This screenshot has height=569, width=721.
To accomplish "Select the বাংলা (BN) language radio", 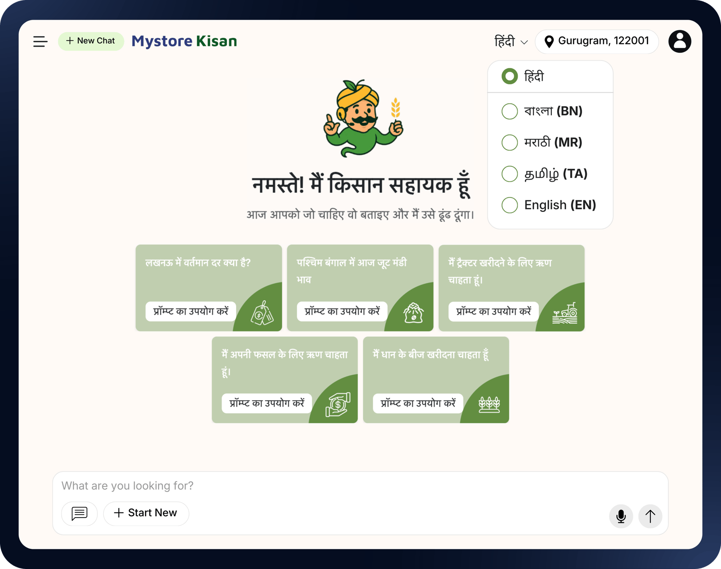I will 510,111.
